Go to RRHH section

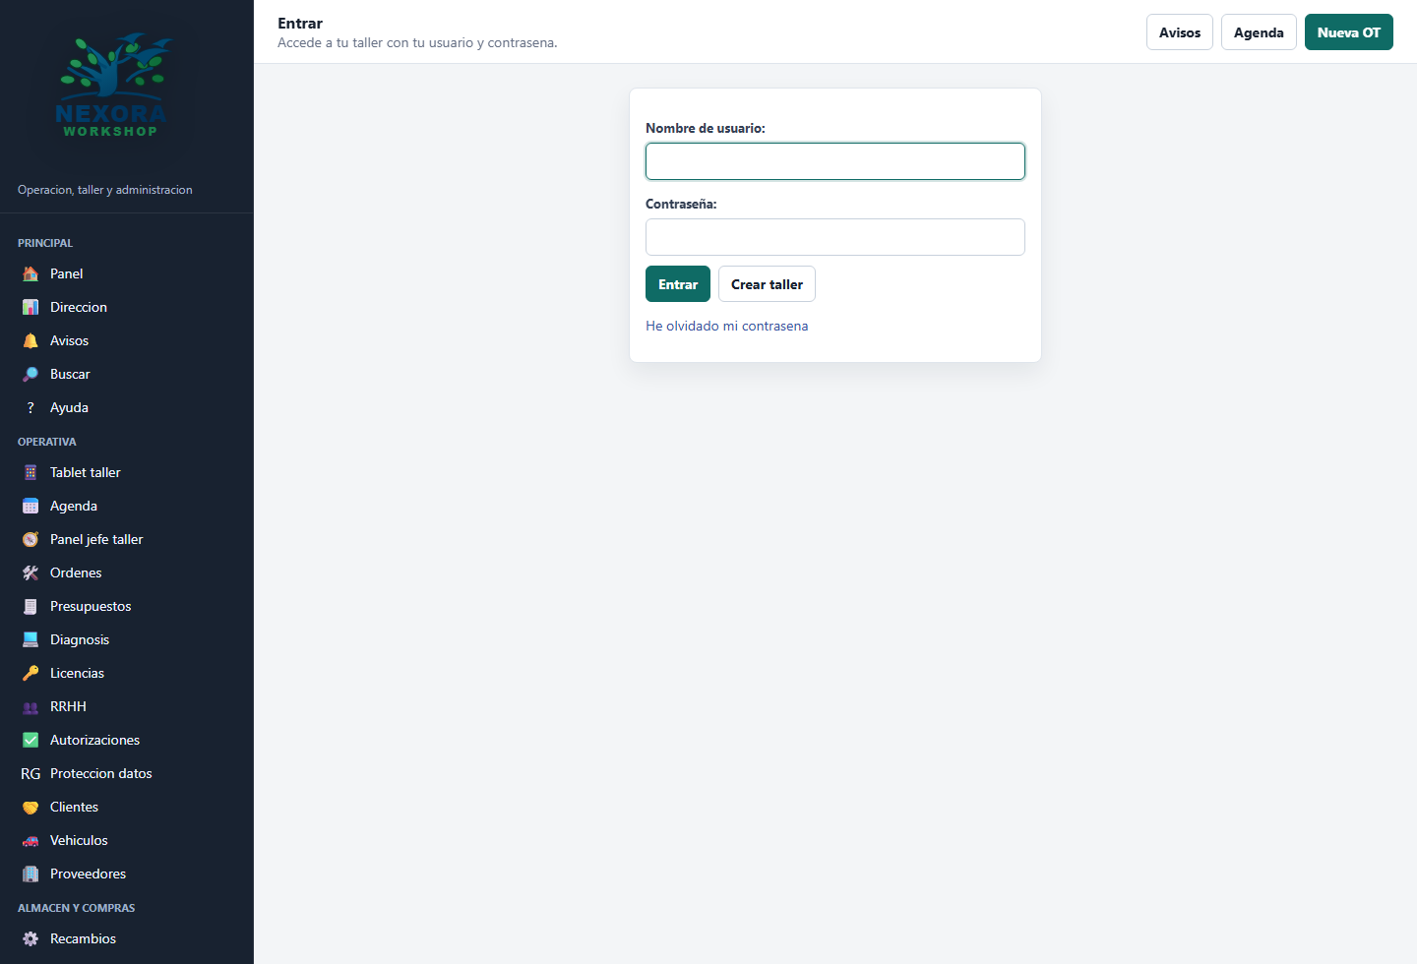[x=126, y=706]
